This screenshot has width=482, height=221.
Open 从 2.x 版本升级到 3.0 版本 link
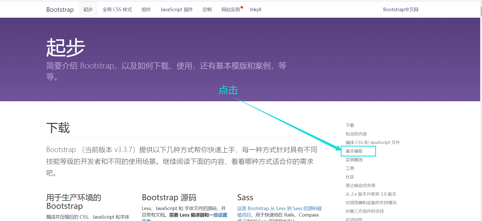tap(371, 194)
